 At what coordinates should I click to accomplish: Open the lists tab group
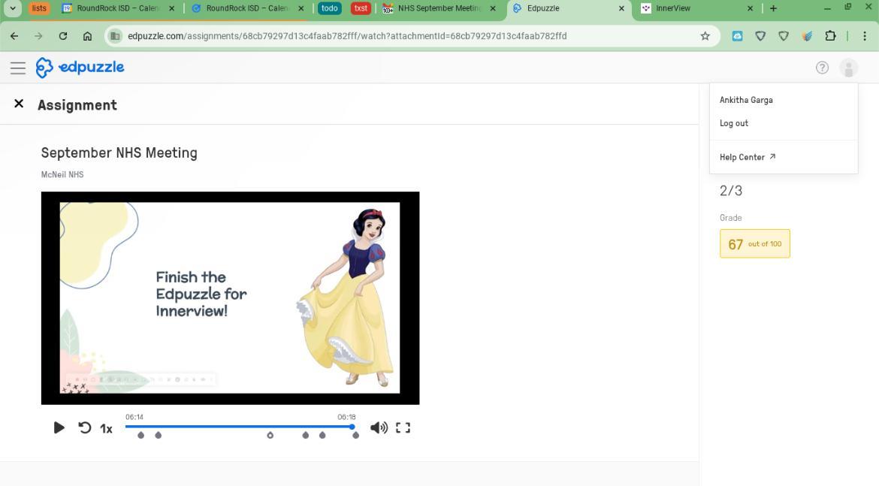39,8
